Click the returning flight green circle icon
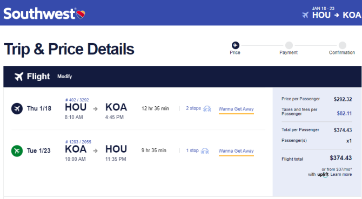 17,151
